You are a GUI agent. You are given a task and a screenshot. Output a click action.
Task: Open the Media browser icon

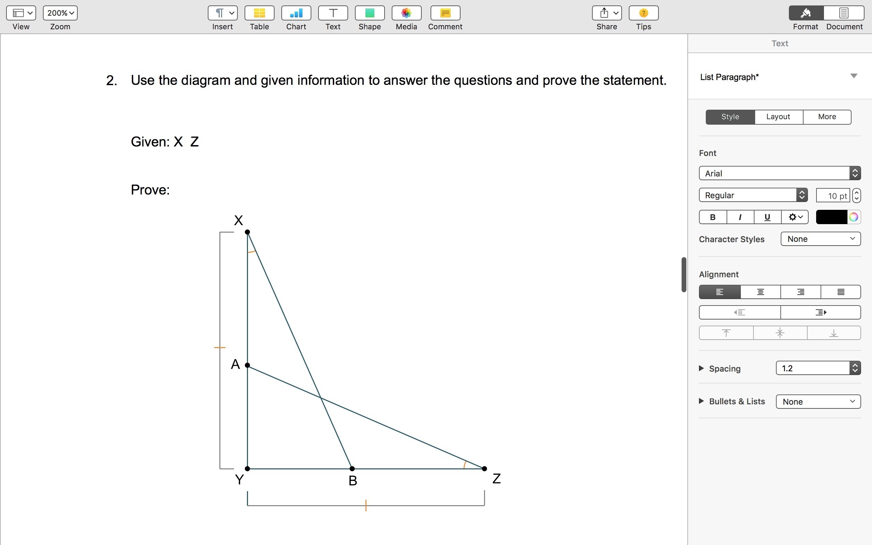(406, 13)
